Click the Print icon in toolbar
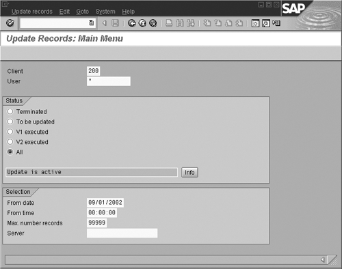The width and height of the screenshot is (342, 269). pyautogui.click(x=169, y=23)
